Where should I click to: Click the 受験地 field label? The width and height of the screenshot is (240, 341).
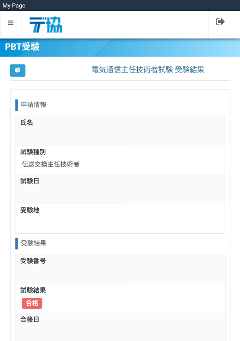point(30,210)
